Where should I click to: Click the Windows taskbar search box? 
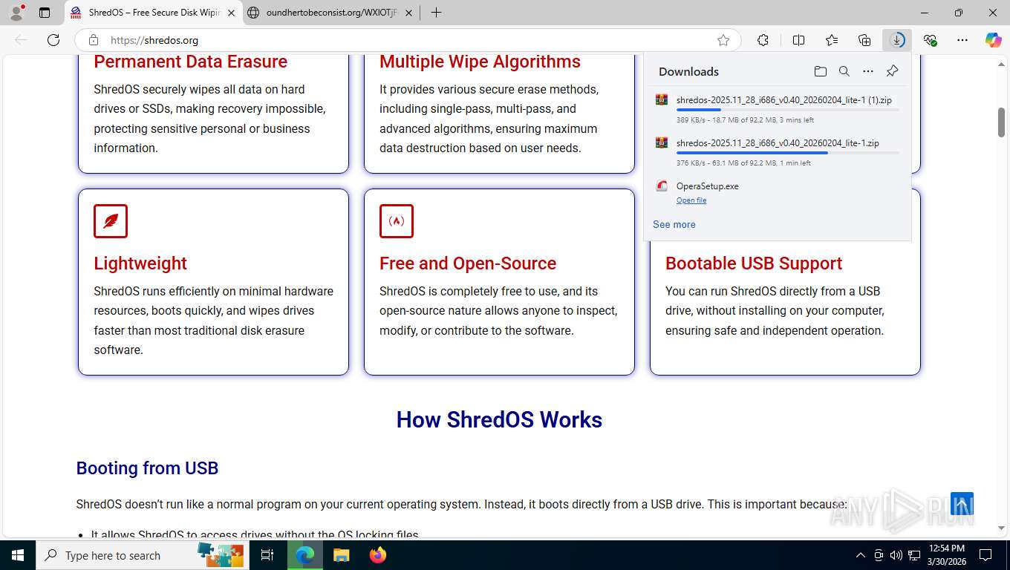tap(141, 555)
